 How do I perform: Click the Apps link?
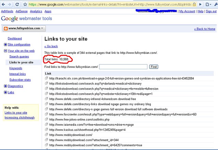pyautogui.click(x=48, y=11)
